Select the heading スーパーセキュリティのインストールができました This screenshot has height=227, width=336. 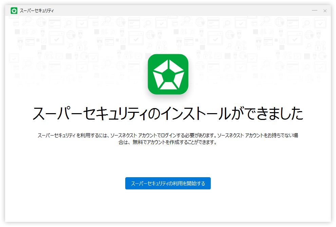point(168,113)
